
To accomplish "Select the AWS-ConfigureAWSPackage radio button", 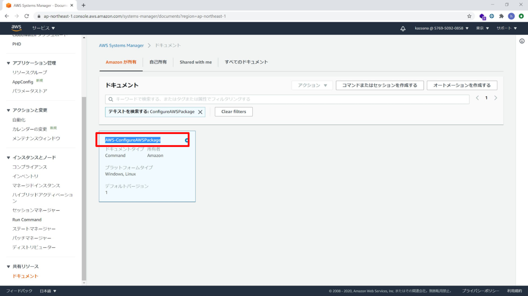I will coord(186,139).
